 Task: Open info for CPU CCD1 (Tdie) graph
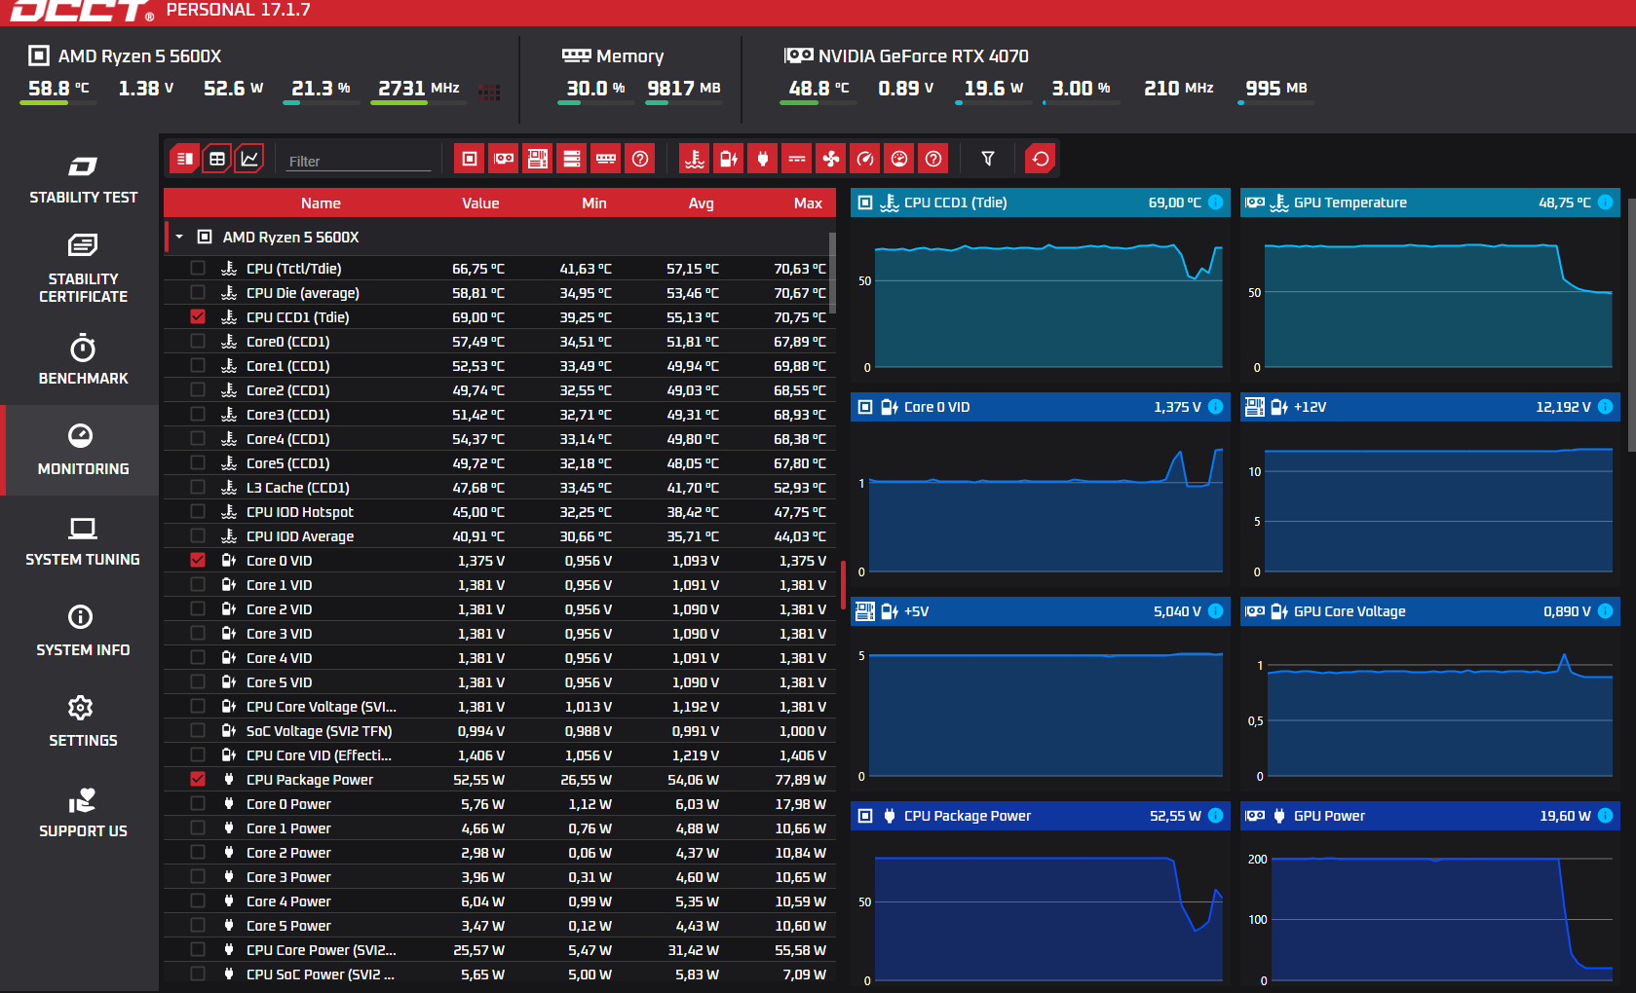coord(1215,202)
